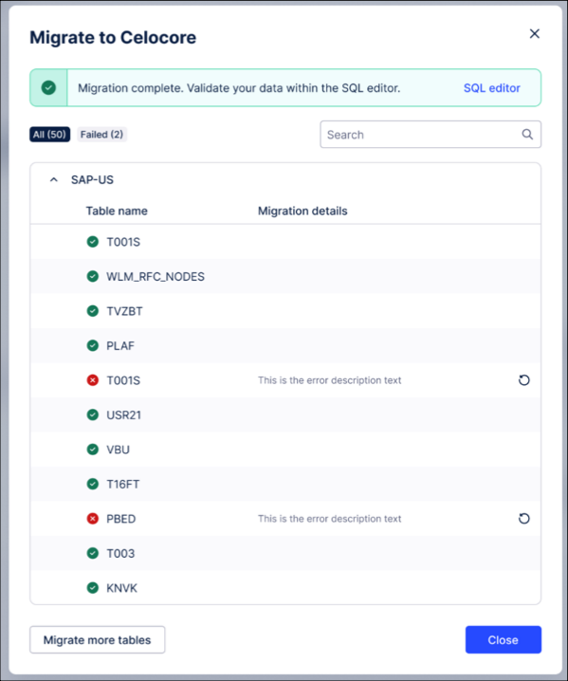Viewport: 568px width, 681px height.
Task: Click the search magnifier icon
Action: click(x=527, y=134)
